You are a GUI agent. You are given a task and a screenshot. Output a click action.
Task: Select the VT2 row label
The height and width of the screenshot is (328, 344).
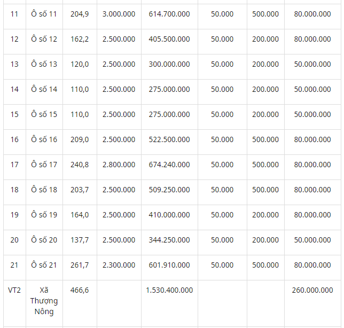coord(14,290)
